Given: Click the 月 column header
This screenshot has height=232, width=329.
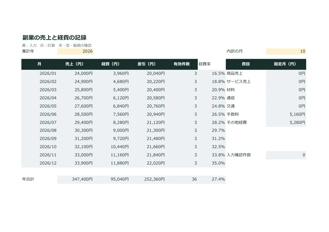Looking at the screenshot, I should (39, 64).
